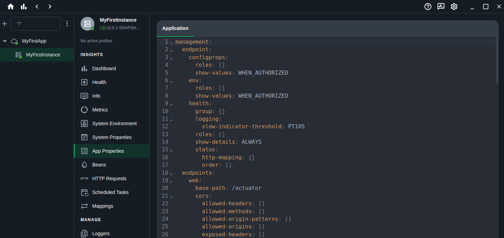The height and width of the screenshot is (238, 504).
Task: Add a new item with plus icon
Action: (4, 24)
